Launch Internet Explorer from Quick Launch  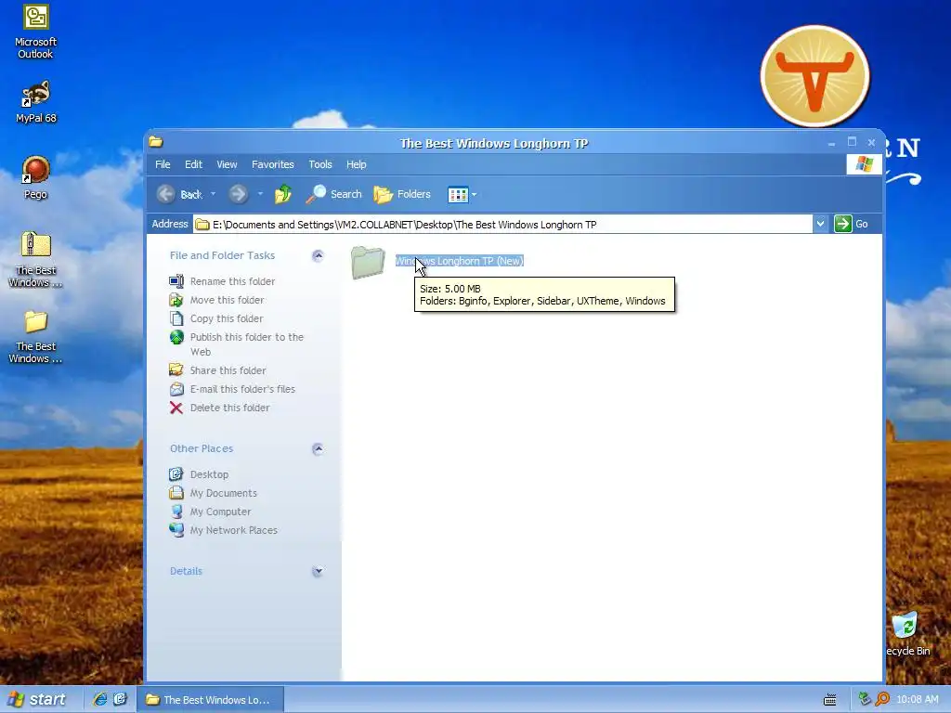pyautogui.click(x=100, y=699)
